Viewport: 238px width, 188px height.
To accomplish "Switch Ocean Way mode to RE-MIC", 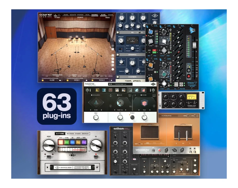I will coord(103,15).
